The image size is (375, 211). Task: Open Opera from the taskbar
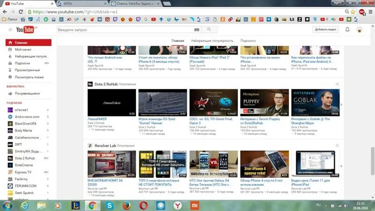pyautogui.click(x=143, y=205)
